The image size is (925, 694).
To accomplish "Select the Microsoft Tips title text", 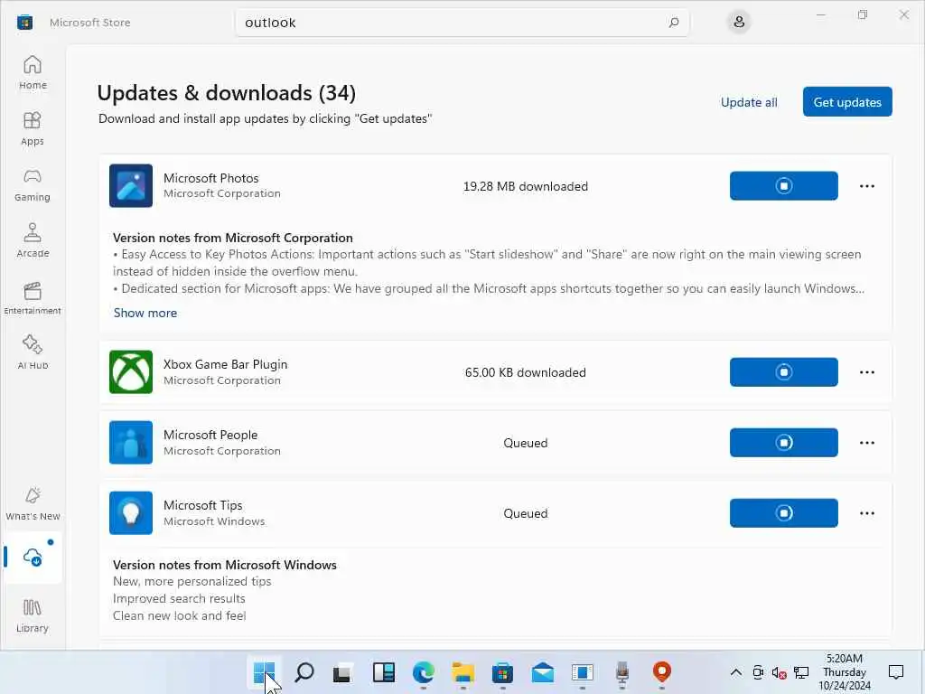I will pyautogui.click(x=203, y=505).
